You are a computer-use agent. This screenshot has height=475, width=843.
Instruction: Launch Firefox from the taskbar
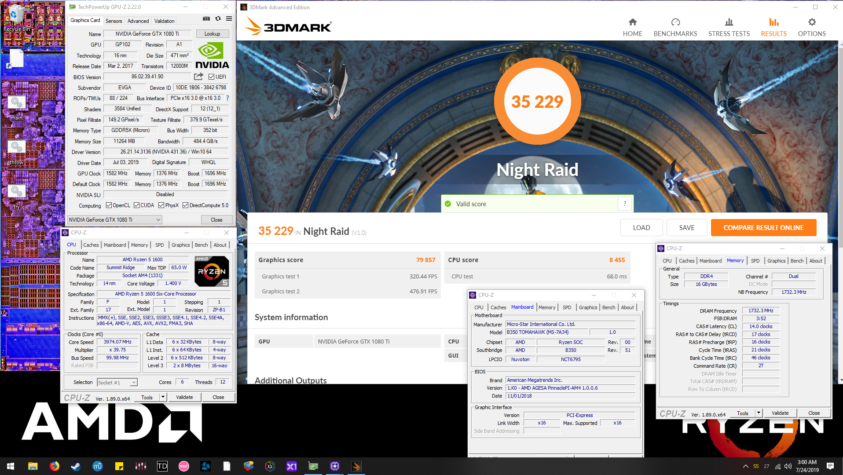click(x=55, y=466)
